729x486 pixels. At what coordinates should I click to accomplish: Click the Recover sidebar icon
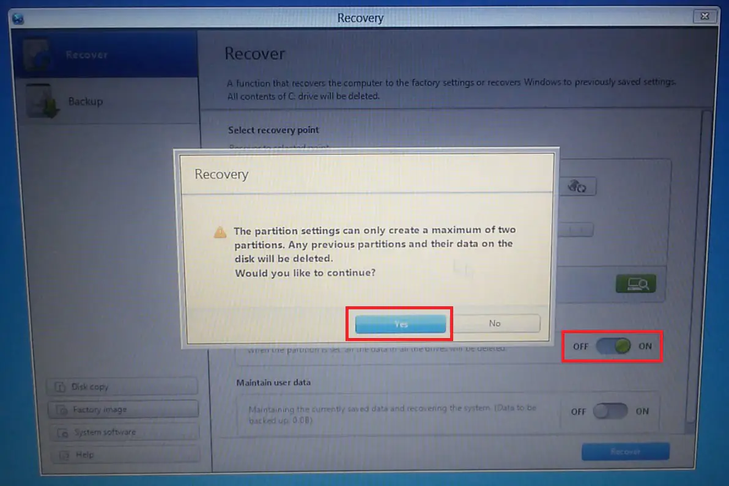[36, 55]
